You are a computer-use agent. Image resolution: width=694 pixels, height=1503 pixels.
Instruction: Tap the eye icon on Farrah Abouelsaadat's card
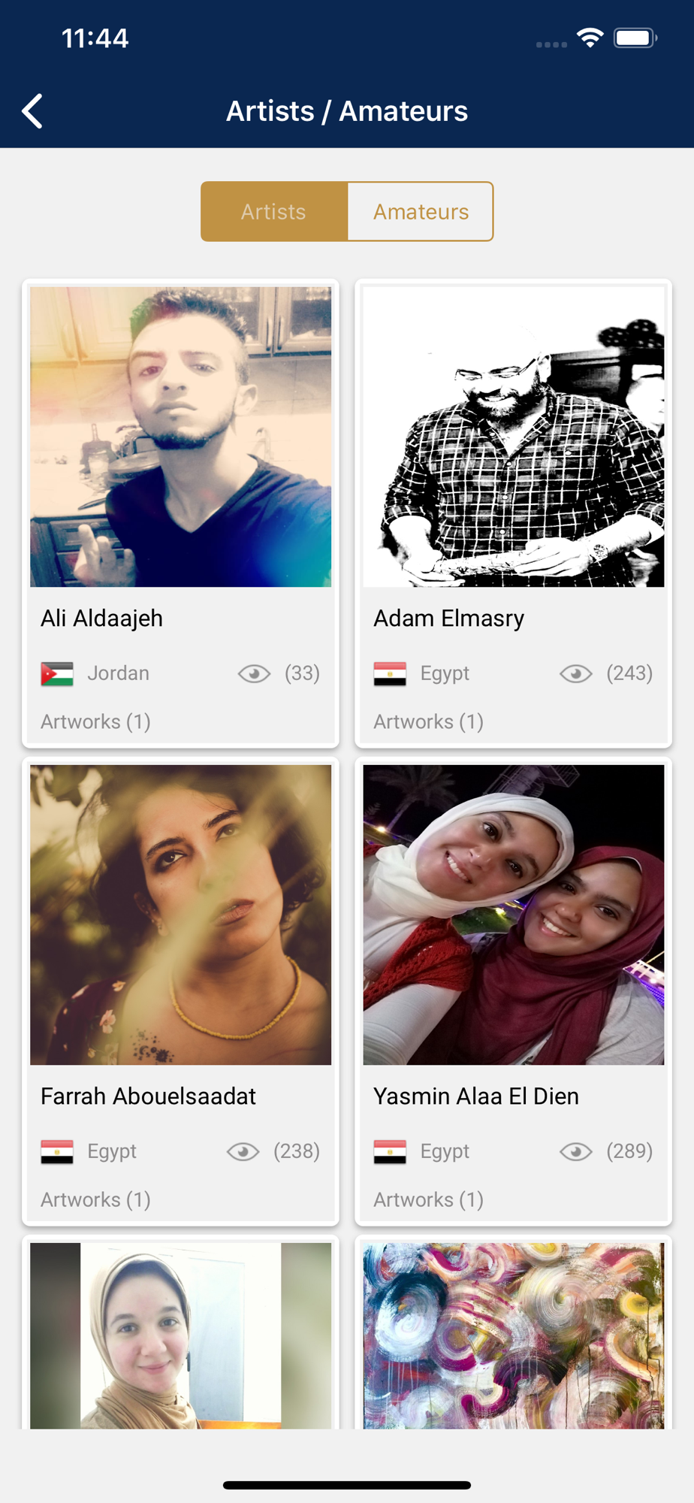[x=243, y=1151]
